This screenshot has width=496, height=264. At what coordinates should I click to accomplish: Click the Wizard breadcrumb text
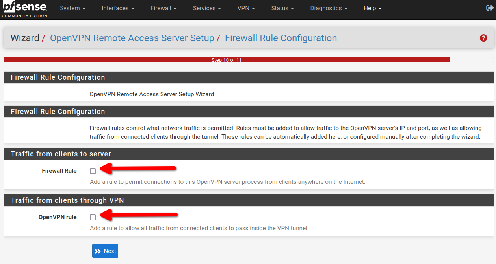(x=25, y=38)
